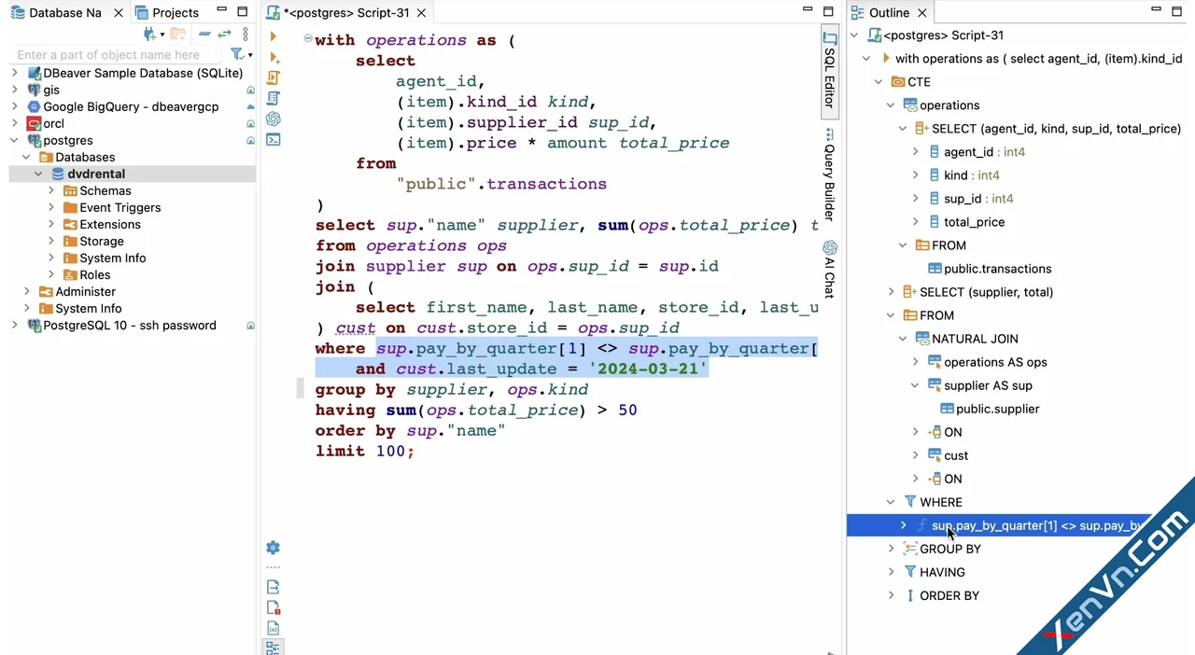Switch to the Projects tab

[166, 12]
